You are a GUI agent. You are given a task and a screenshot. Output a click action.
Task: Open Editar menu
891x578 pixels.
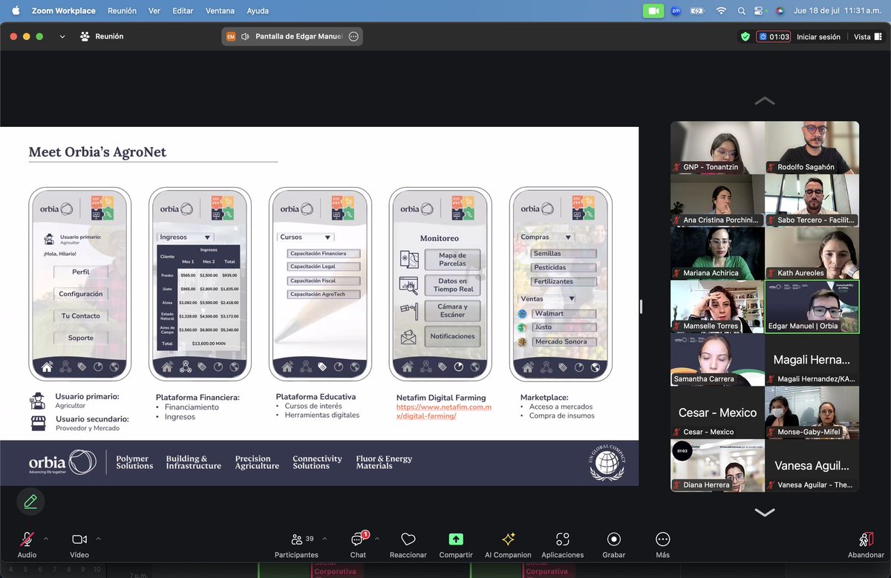click(183, 11)
